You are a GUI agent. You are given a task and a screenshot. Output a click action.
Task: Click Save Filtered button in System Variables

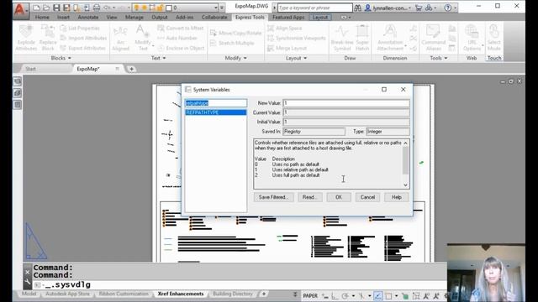pos(273,197)
